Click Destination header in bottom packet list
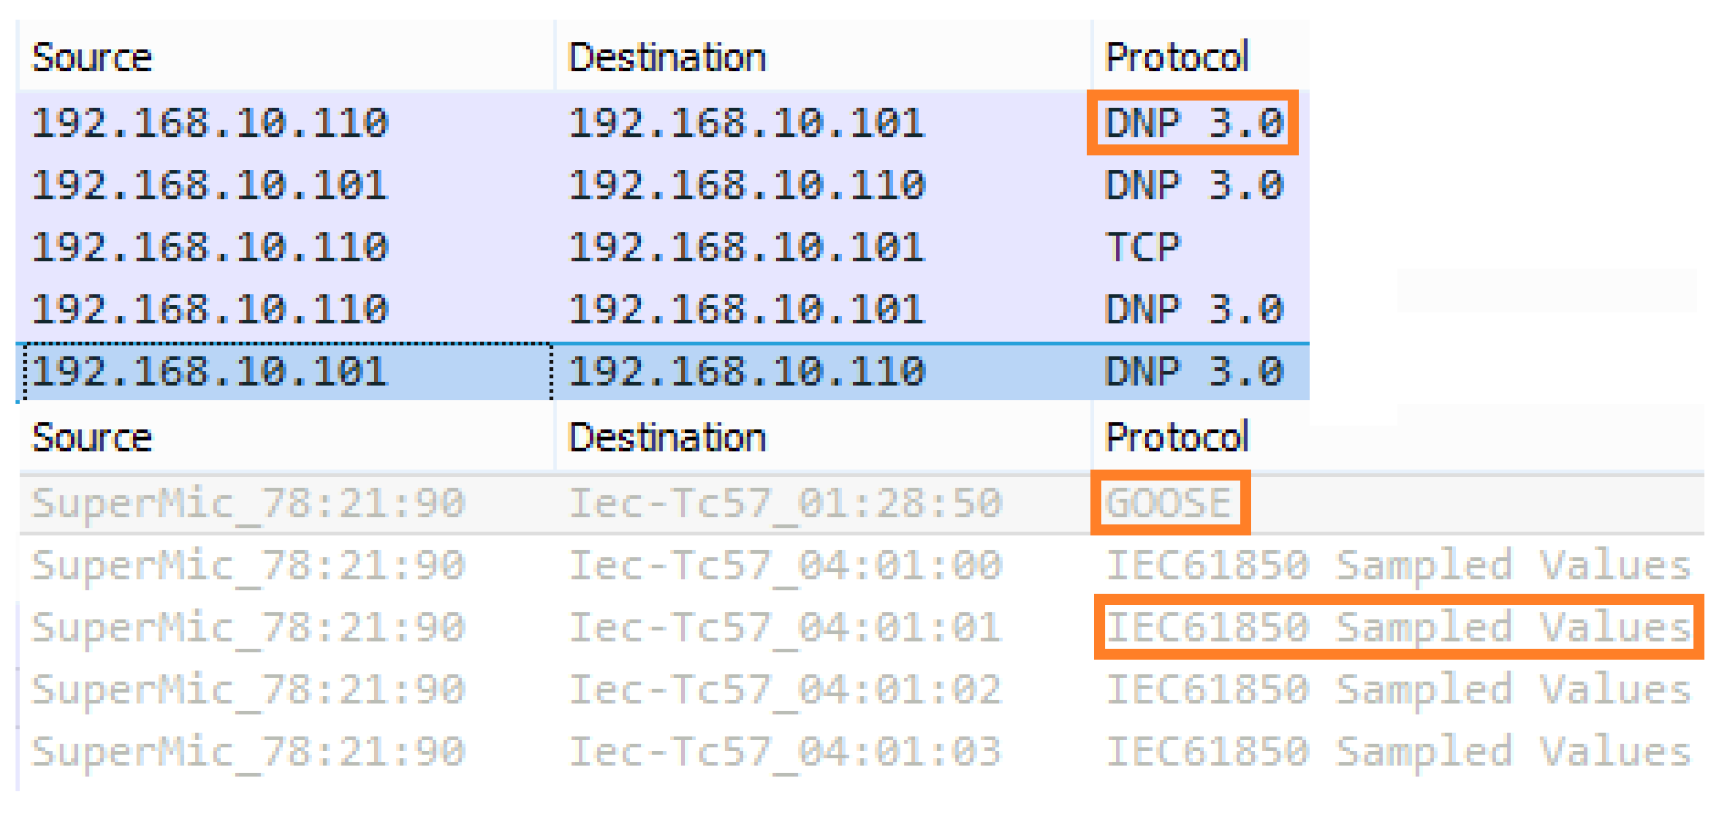Image resolution: width=1722 pixels, height=813 pixels. point(667,438)
